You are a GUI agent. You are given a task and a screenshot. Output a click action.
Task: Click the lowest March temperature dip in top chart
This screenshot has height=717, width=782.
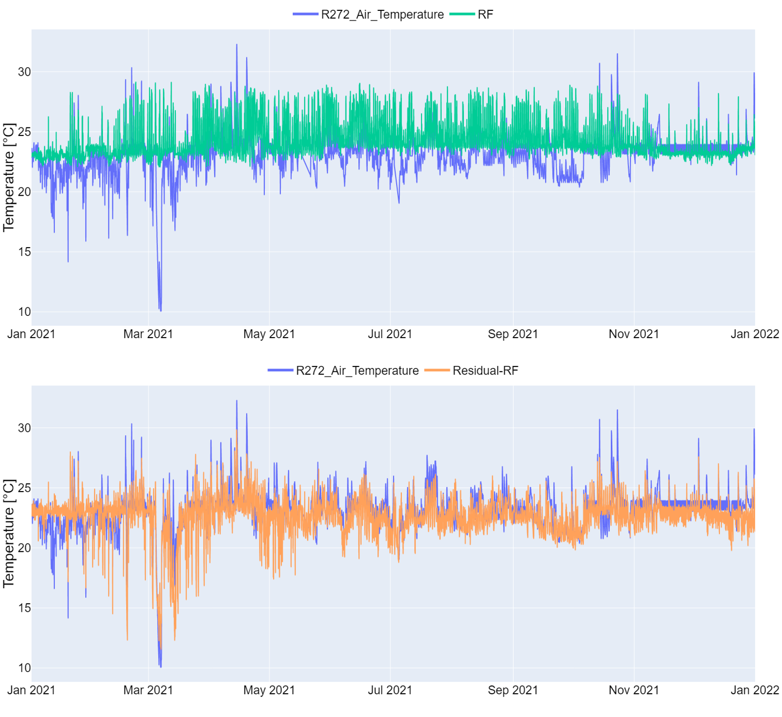pyautogui.click(x=161, y=310)
